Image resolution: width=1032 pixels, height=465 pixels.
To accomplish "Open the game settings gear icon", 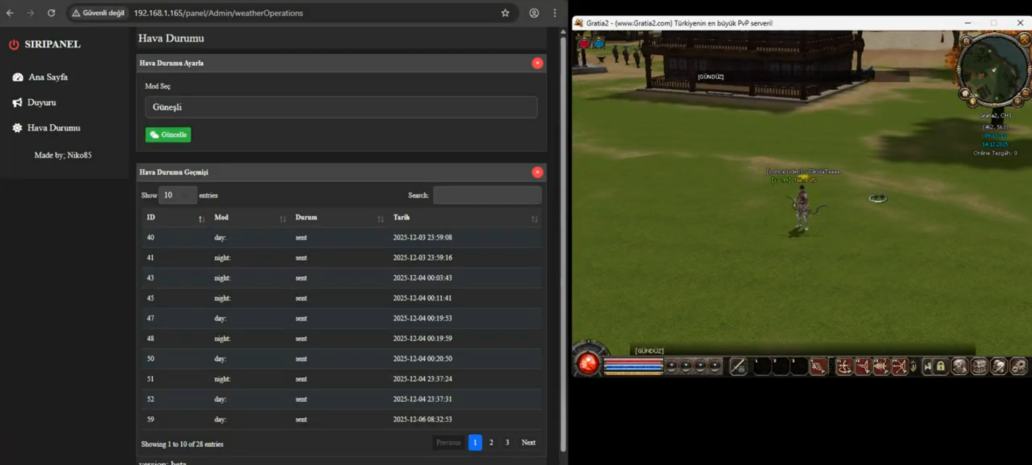I will 1018,367.
